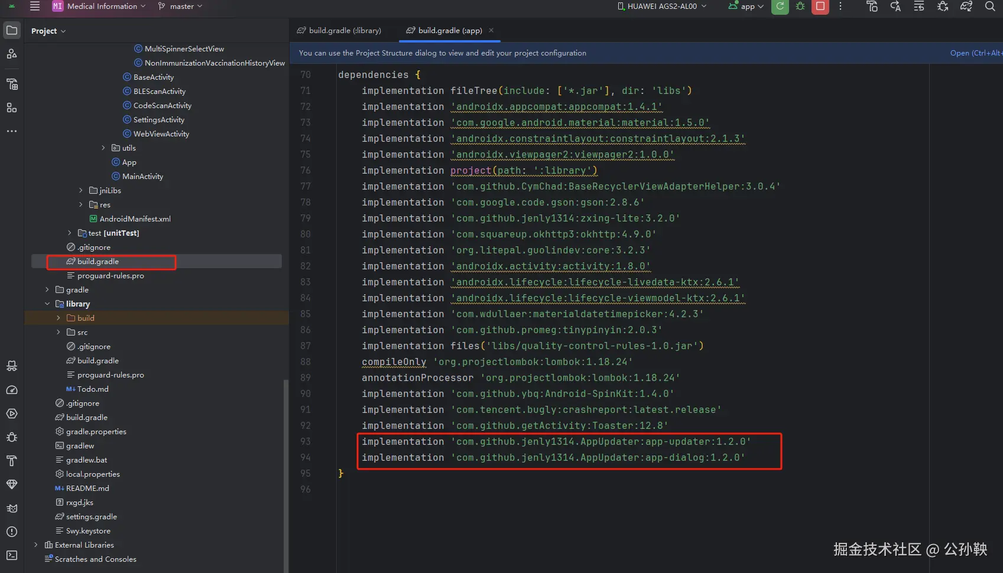Image resolution: width=1003 pixels, height=573 pixels.
Task: Expand the library build folder
Action: coord(59,318)
